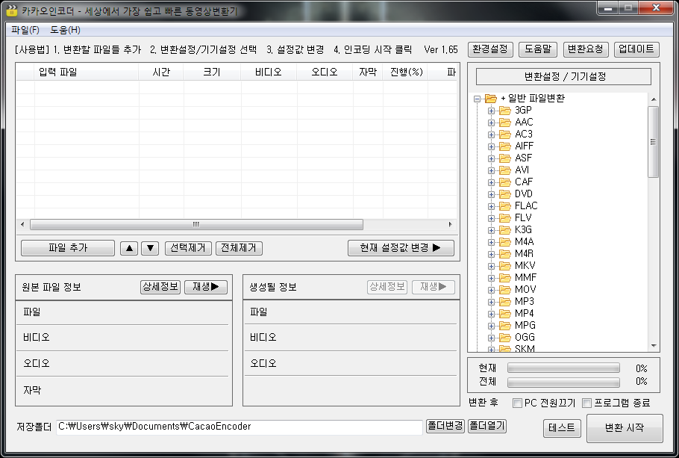The image size is (679, 458).
Task: Click the AIFF folder icon
Action: 505,146
